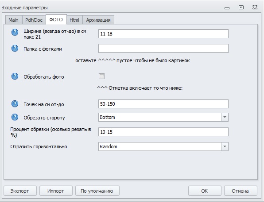
Task: Switch to the Main tab
Action: point(13,20)
